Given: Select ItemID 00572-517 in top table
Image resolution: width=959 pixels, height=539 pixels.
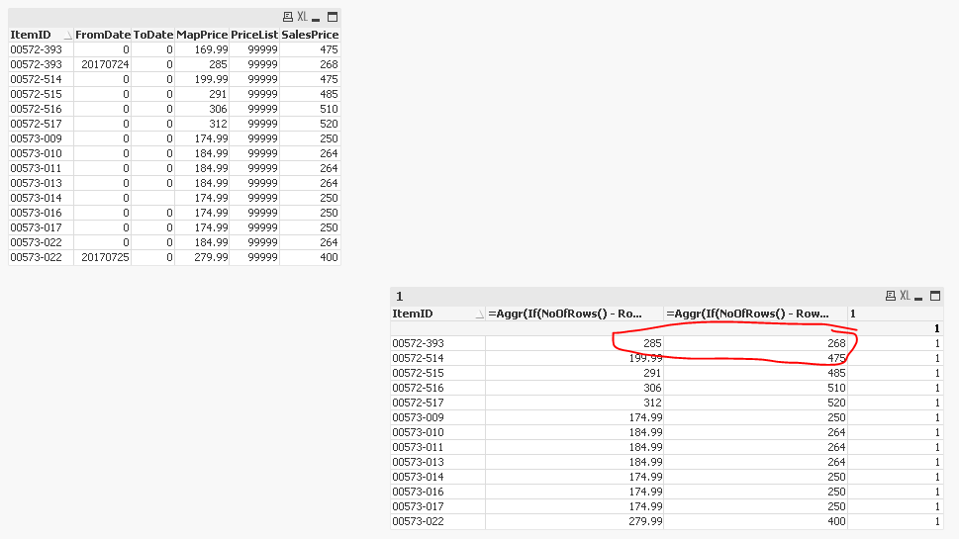Looking at the screenshot, I should point(41,124).
